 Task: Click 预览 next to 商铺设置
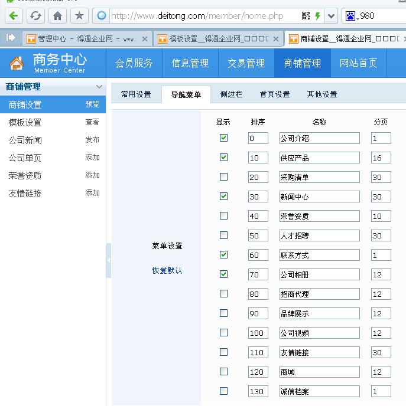pyautogui.click(x=92, y=104)
